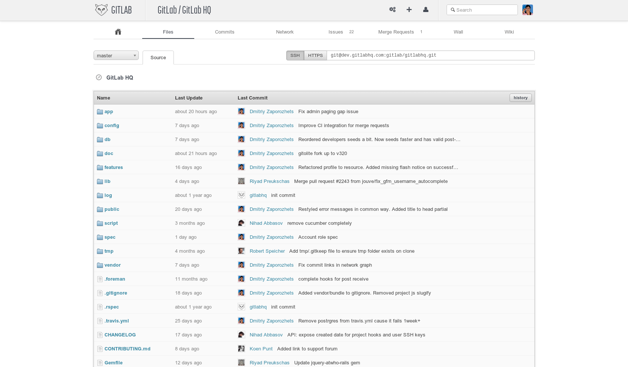The height and width of the screenshot is (367, 628).
Task: Click the folder icon for app directory
Action: [x=100, y=112]
